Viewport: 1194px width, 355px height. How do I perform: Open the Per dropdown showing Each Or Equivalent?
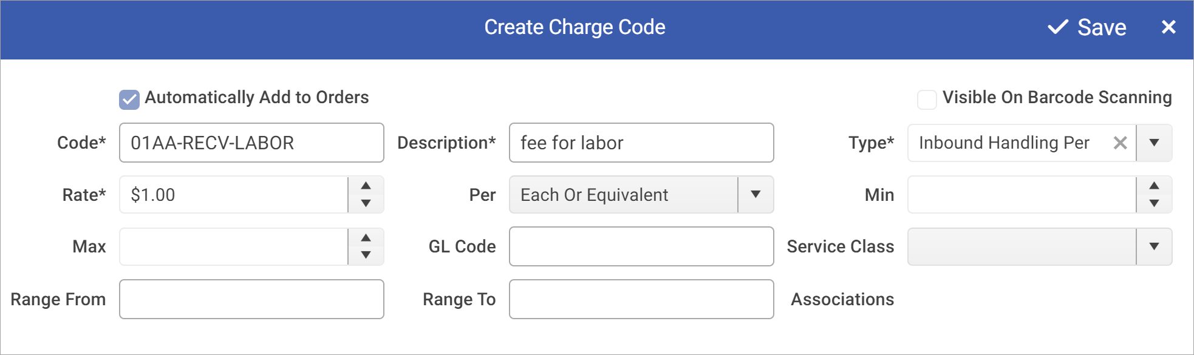pos(755,194)
